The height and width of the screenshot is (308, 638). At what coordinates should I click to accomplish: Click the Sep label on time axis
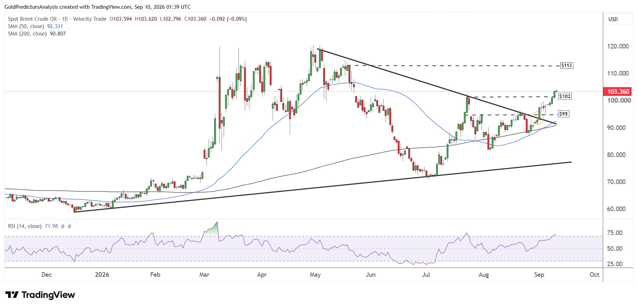[x=539, y=275]
